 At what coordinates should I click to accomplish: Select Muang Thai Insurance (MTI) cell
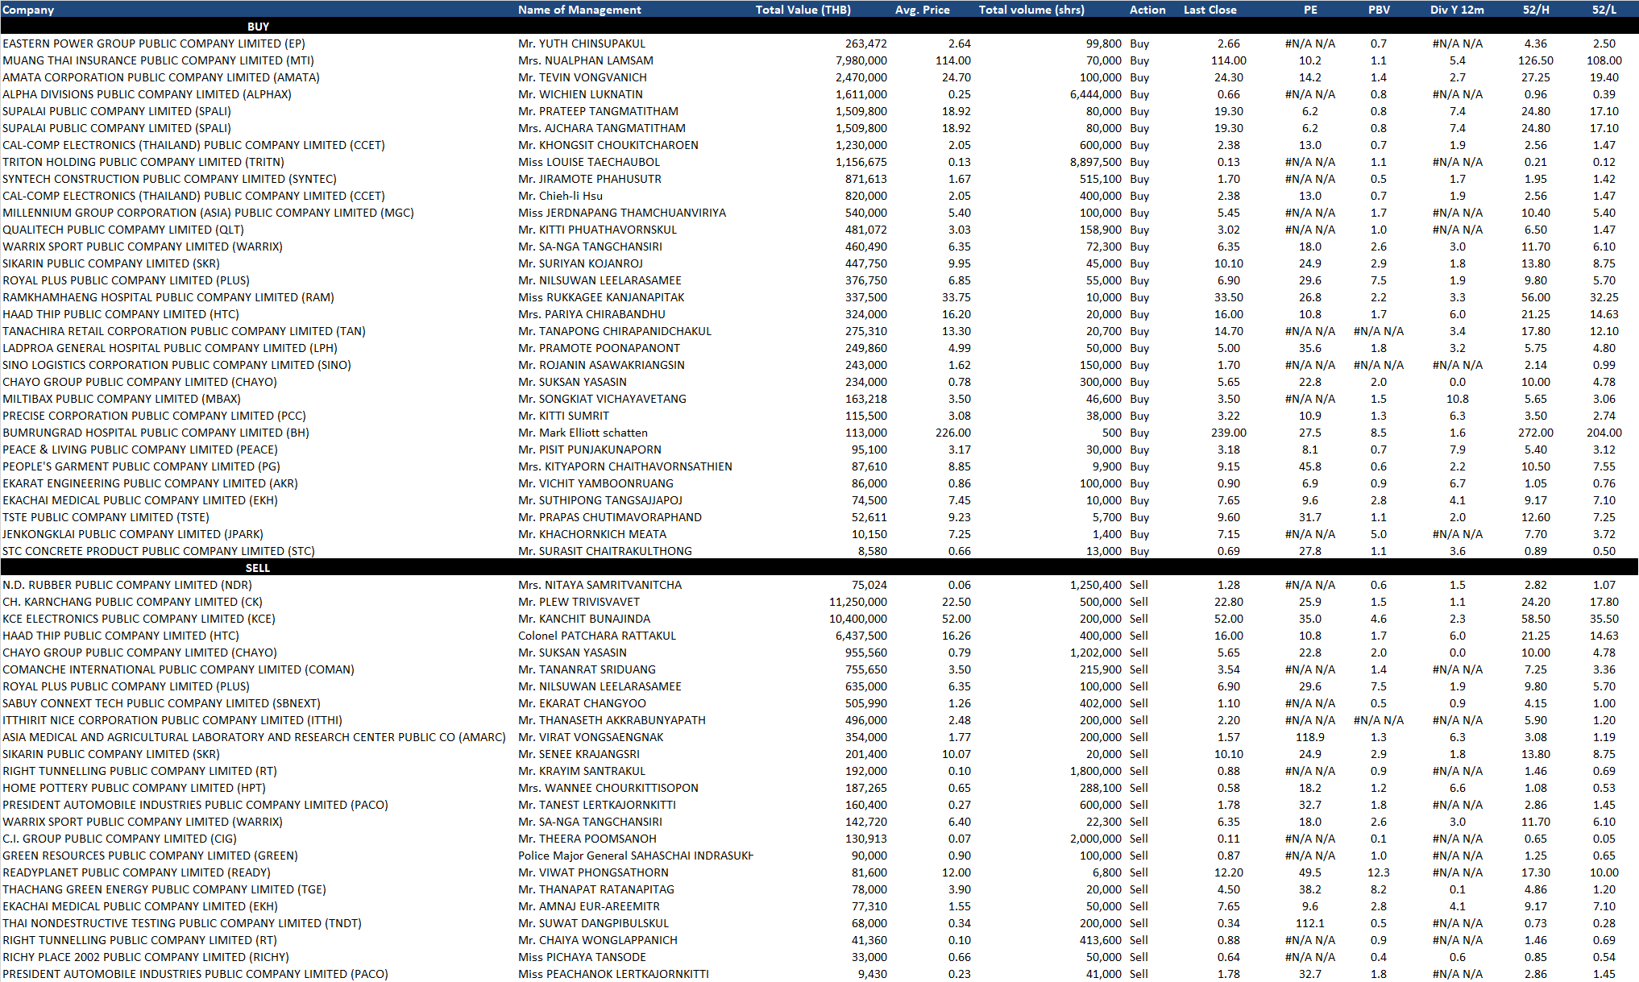coord(158,60)
